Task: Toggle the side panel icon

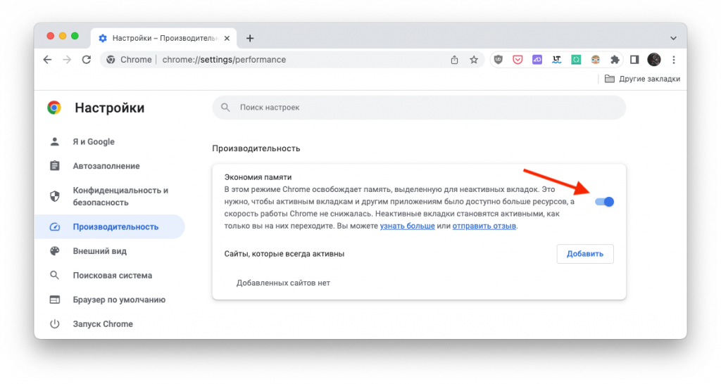Action: [634, 60]
